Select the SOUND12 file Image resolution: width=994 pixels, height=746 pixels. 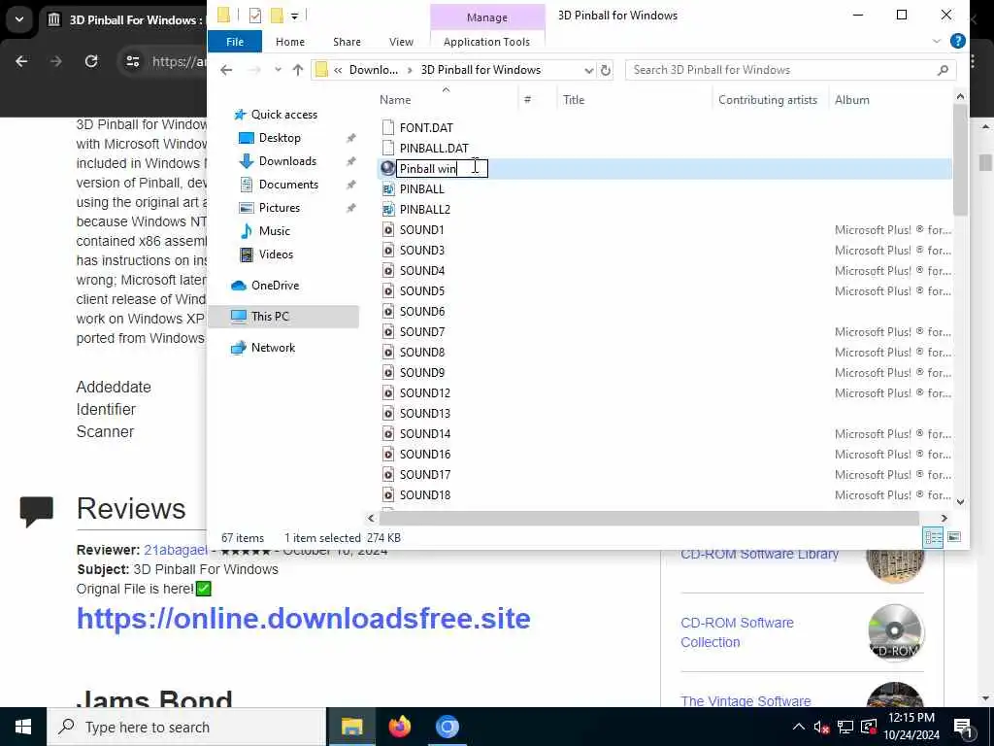(x=425, y=393)
